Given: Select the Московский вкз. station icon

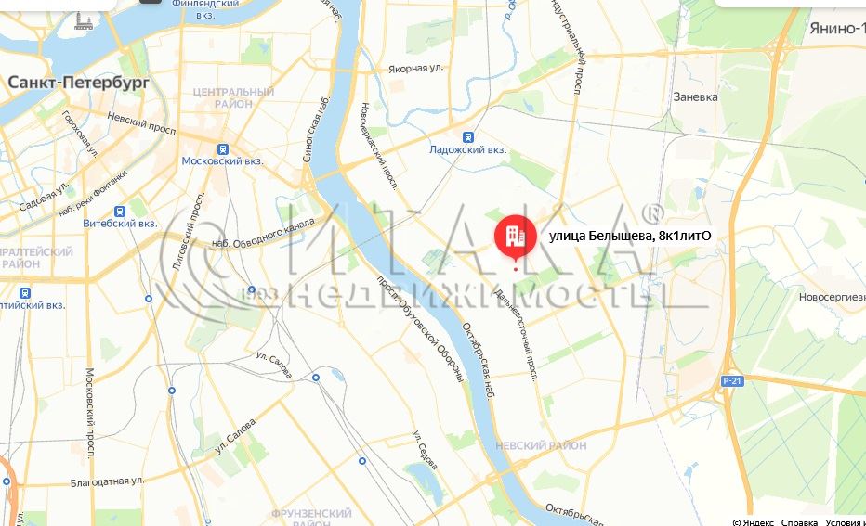Looking at the screenshot, I should [x=223, y=149].
